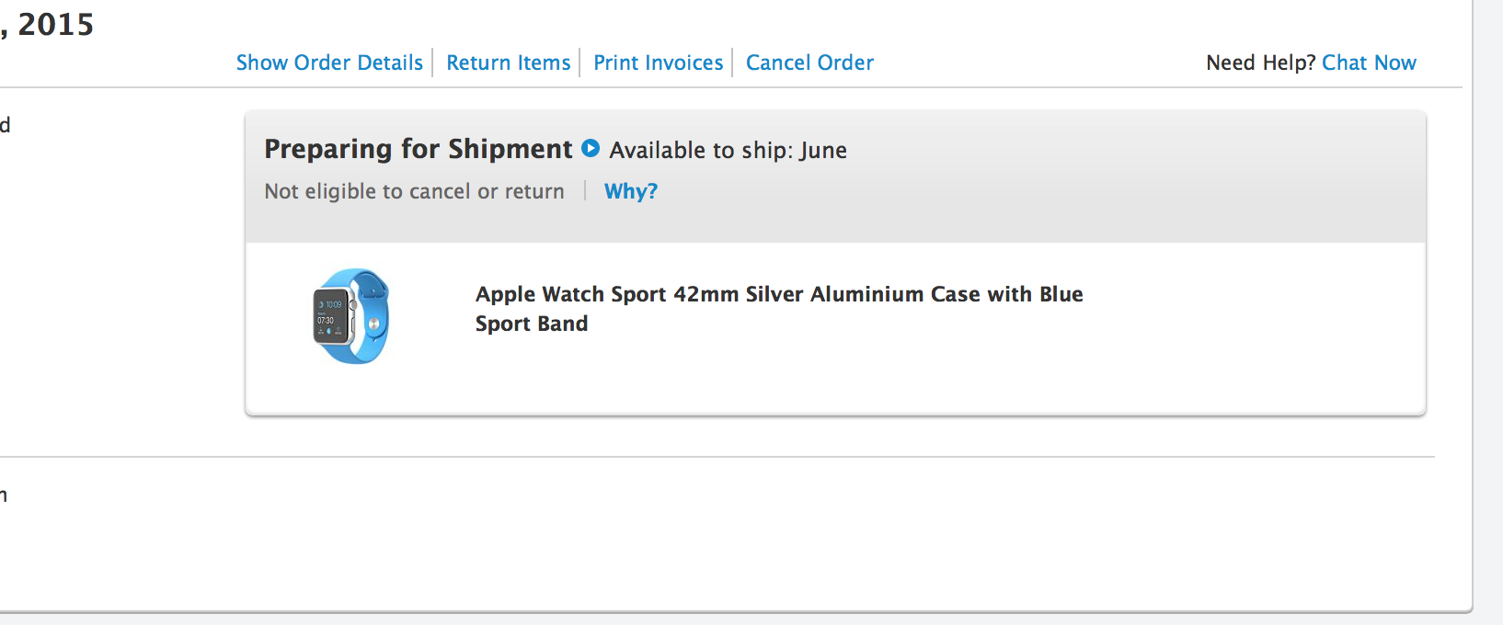Click the Cancel Order link
The width and height of the screenshot is (1503, 625).
pos(809,62)
